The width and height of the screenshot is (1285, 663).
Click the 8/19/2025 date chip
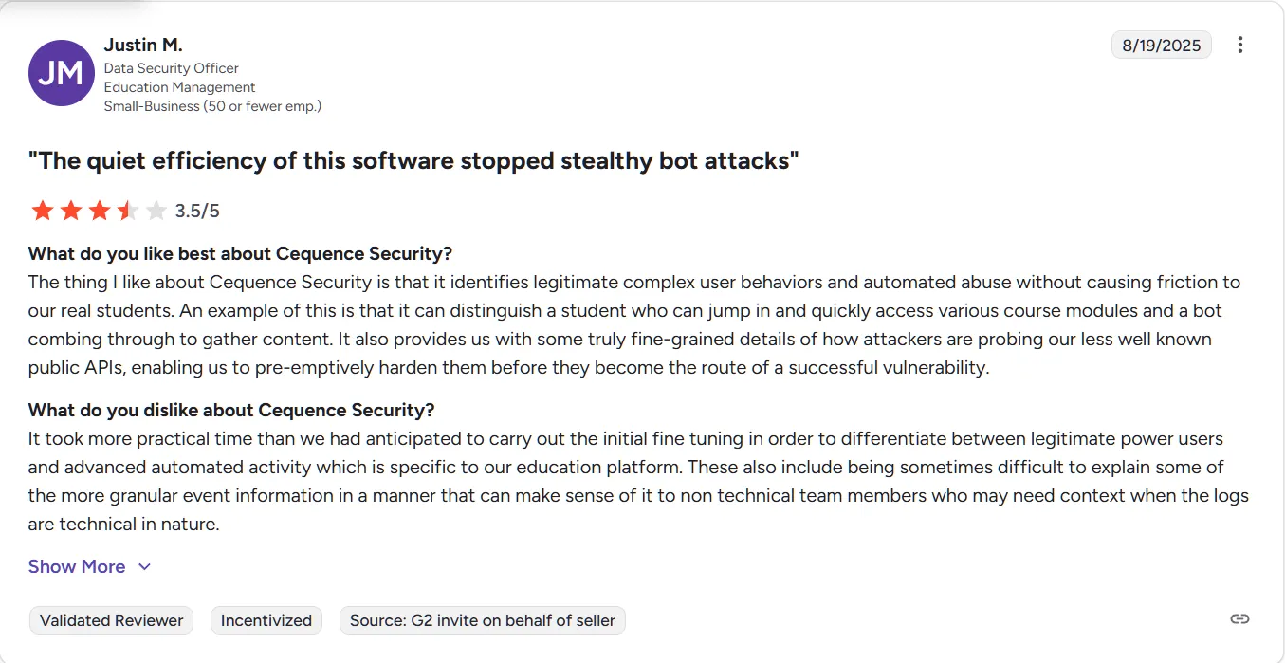[x=1162, y=45]
